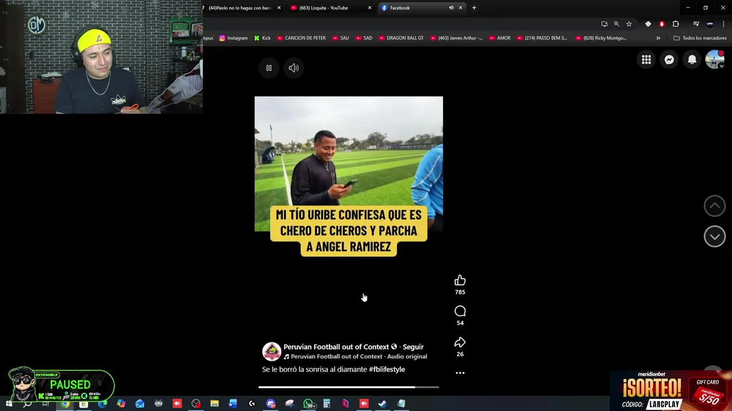Open Steam from the taskbar
Screen dimensions: 732x411
pyautogui.click(x=383, y=404)
